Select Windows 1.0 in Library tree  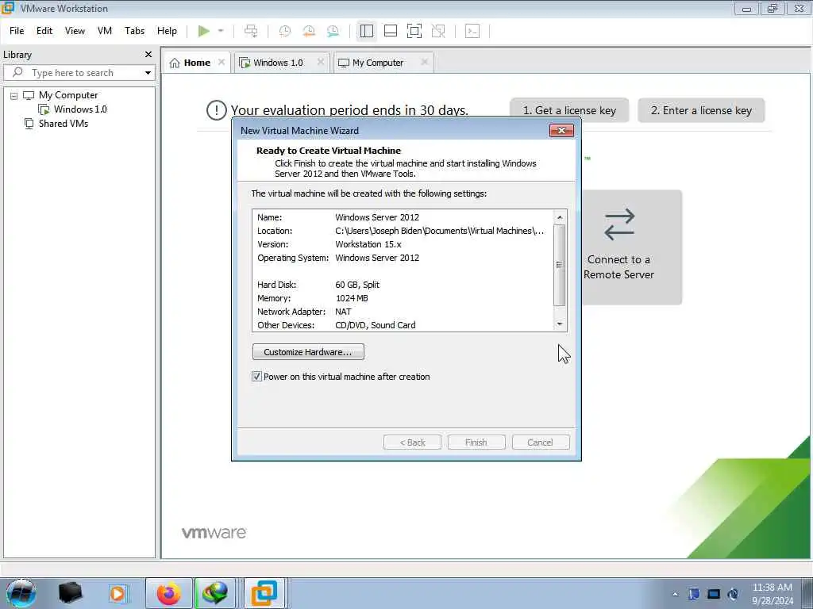pos(80,109)
